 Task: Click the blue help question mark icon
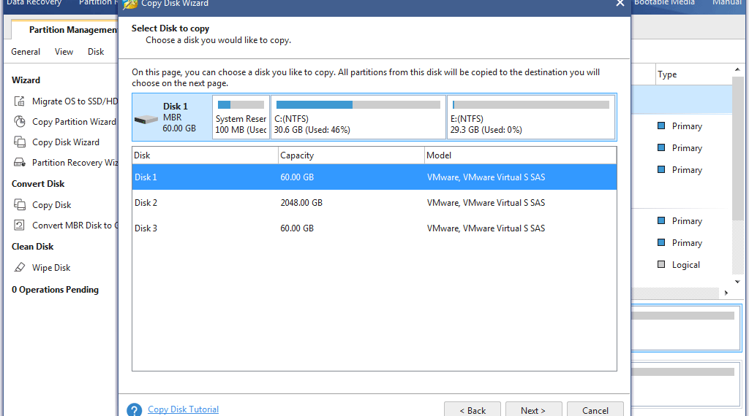point(135,410)
